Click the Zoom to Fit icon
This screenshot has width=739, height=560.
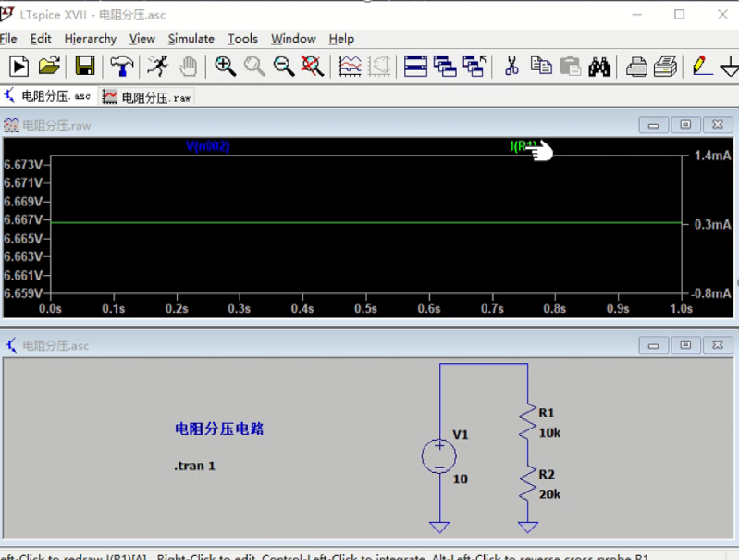pyautogui.click(x=313, y=66)
